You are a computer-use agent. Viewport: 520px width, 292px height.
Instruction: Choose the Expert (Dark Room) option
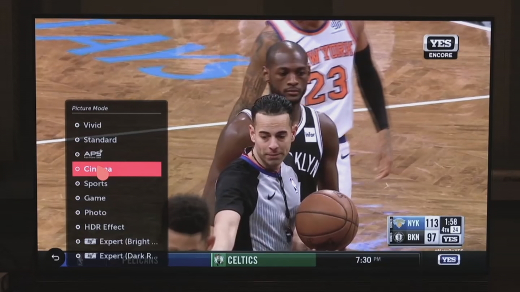[x=117, y=256]
